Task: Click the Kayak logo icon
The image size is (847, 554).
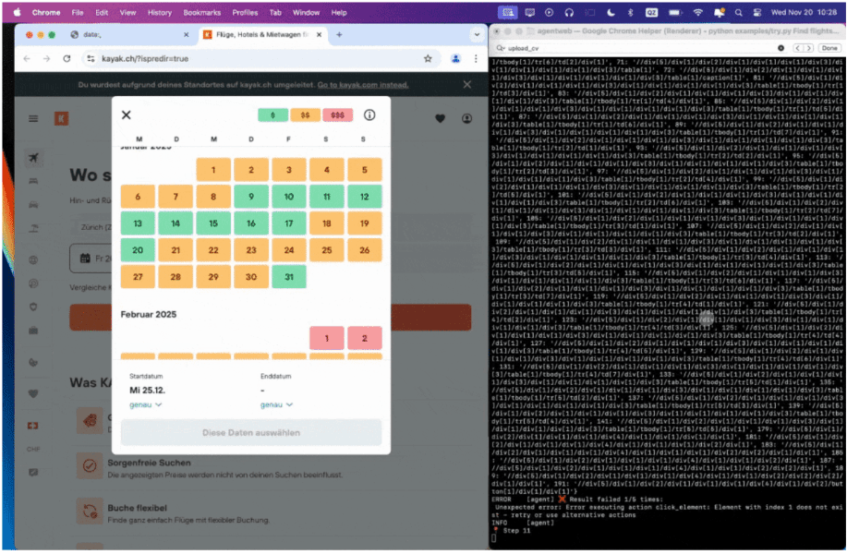Action: coord(61,119)
